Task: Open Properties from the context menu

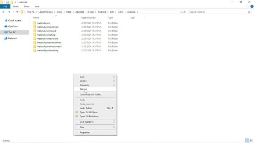Action: coord(95,133)
